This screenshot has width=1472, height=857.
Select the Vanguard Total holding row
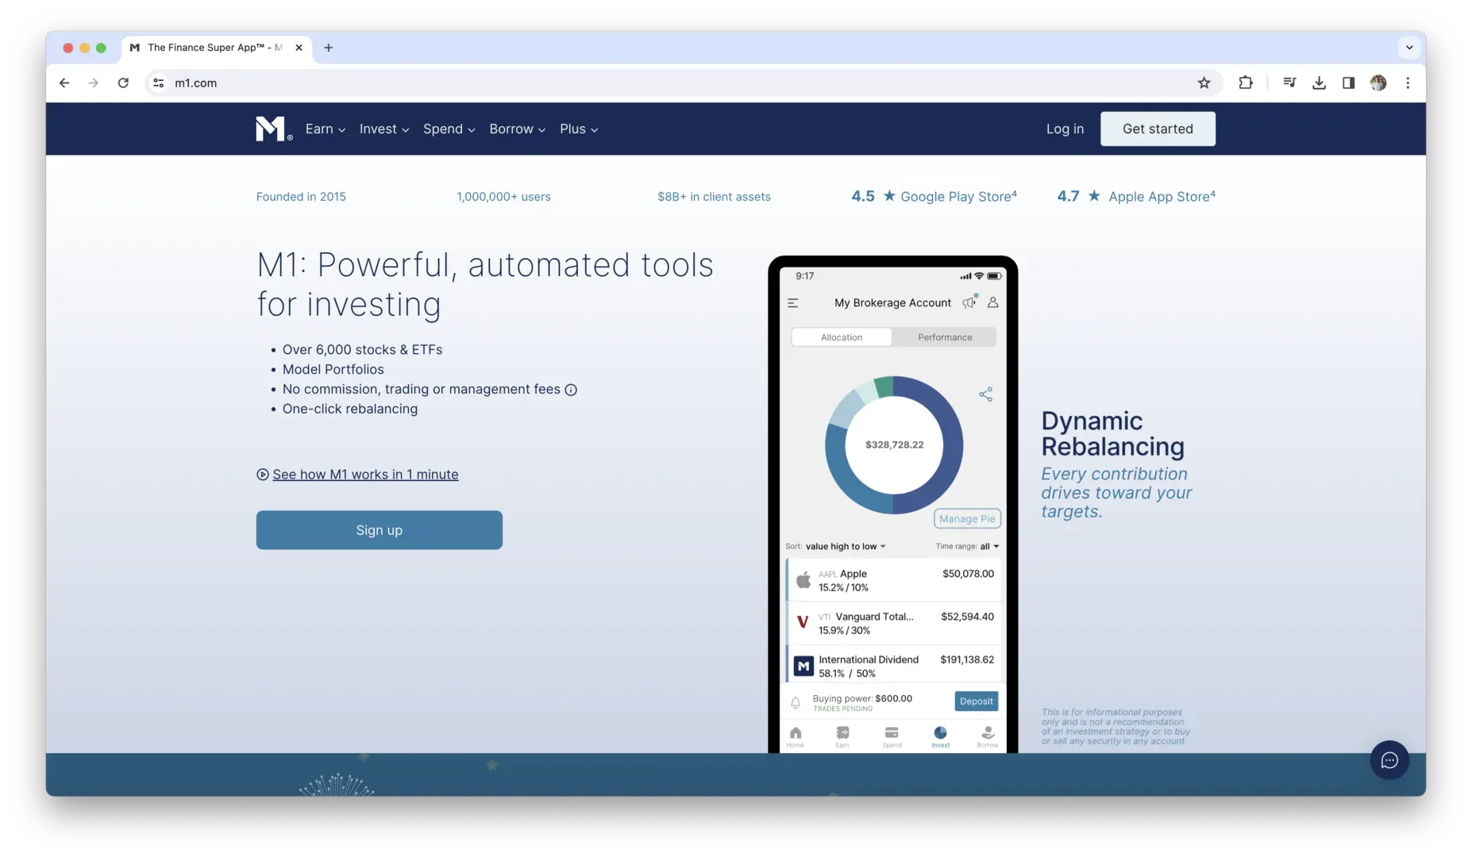895,623
